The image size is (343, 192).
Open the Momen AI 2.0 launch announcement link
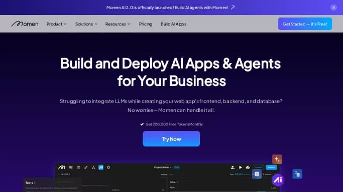pyautogui.click(x=167, y=7)
